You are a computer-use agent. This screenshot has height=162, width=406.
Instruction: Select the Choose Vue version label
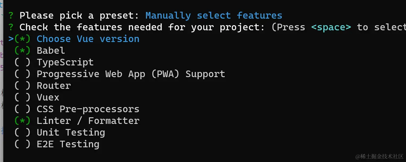(88, 39)
